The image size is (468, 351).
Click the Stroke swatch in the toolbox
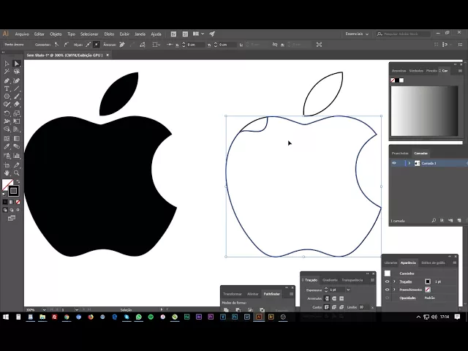click(13, 191)
